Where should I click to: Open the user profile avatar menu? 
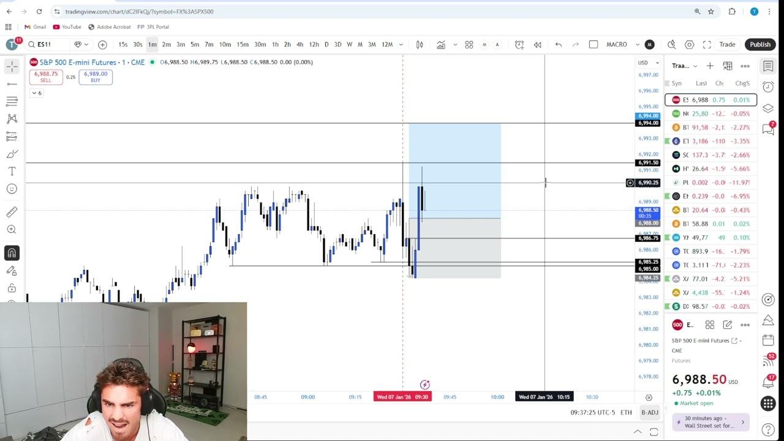click(12, 44)
